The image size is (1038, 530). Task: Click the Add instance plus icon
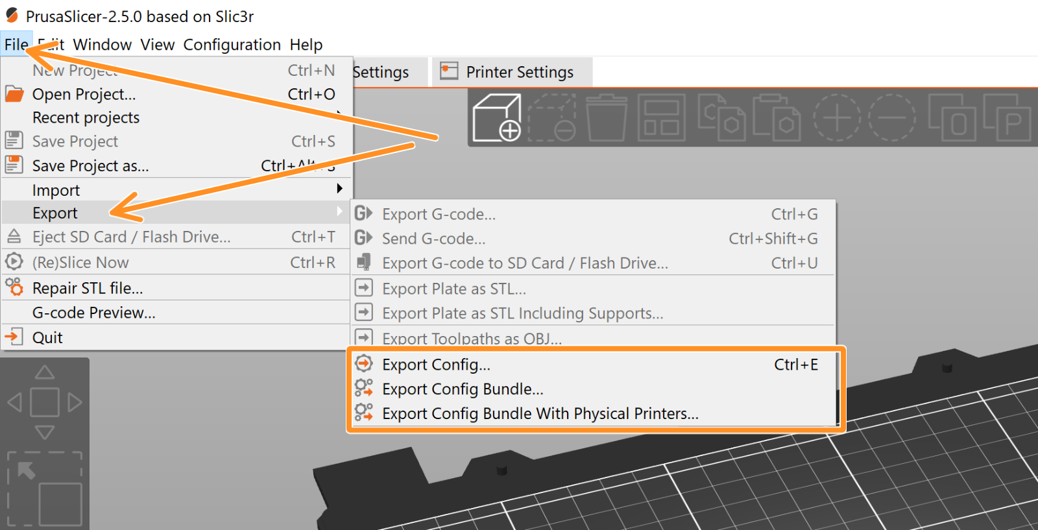[837, 117]
